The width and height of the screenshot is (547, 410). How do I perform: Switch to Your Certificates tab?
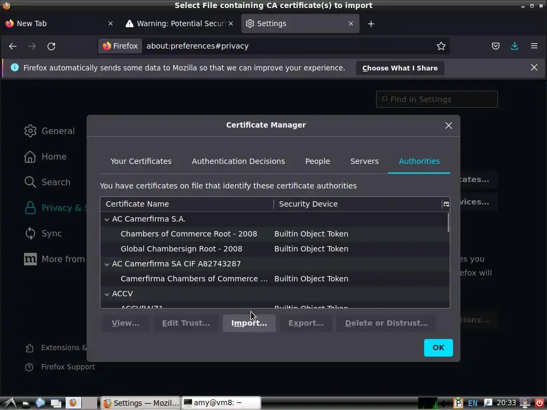pyautogui.click(x=141, y=161)
